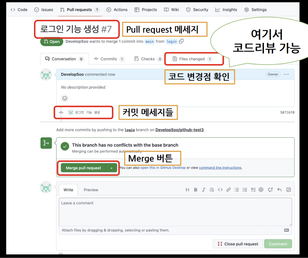
Task: Insert a quote block icon
Action: 212,190
